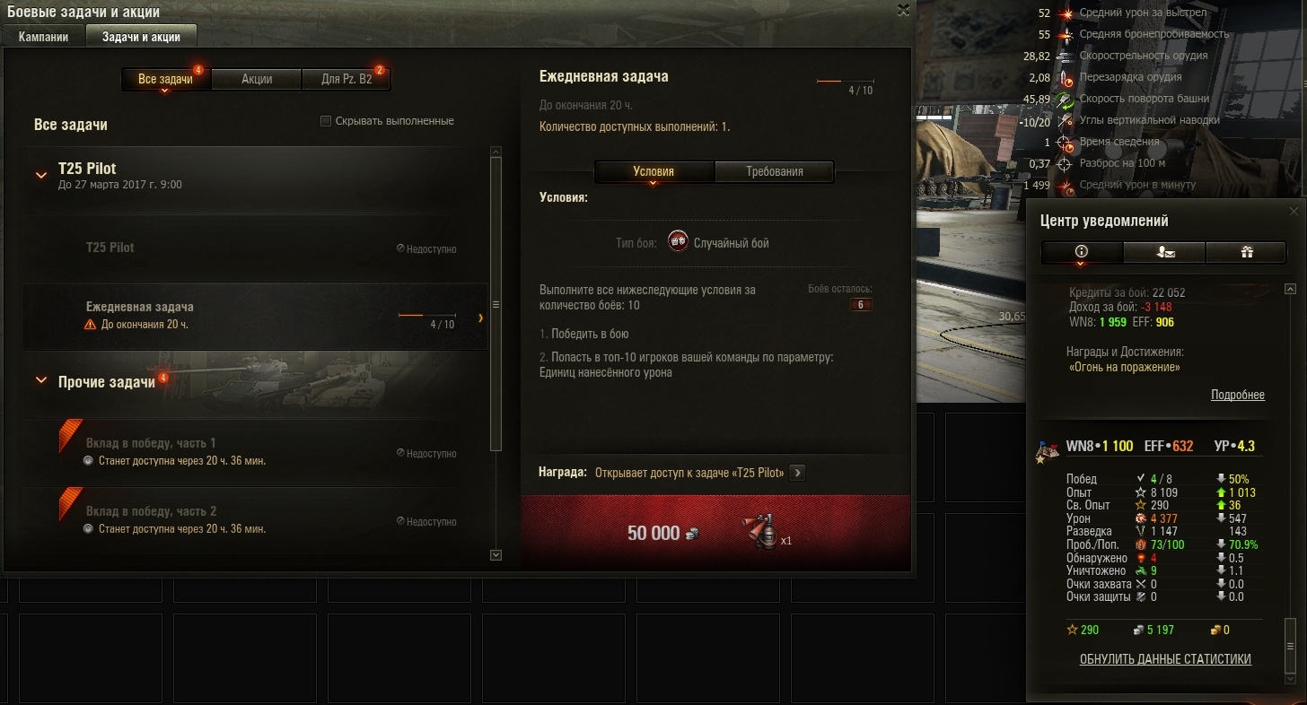Toggle the Скрывать выполненные checkbox
Viewport: 1307px width, 705px height.
(x=326, y=121)
